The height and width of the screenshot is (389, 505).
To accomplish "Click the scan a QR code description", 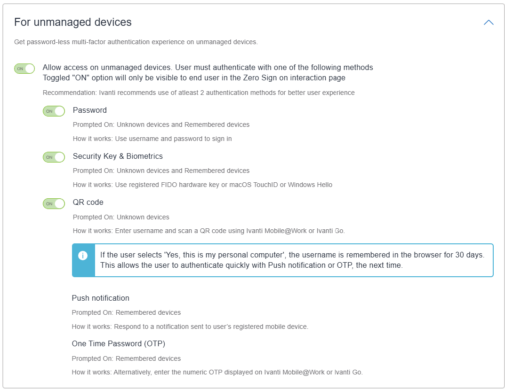I will pyautogui.click(x=209, y=231).
